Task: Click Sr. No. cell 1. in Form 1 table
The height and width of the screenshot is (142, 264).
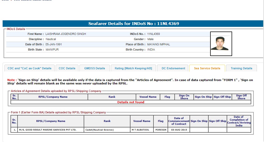Action: (x=14, y=130)
